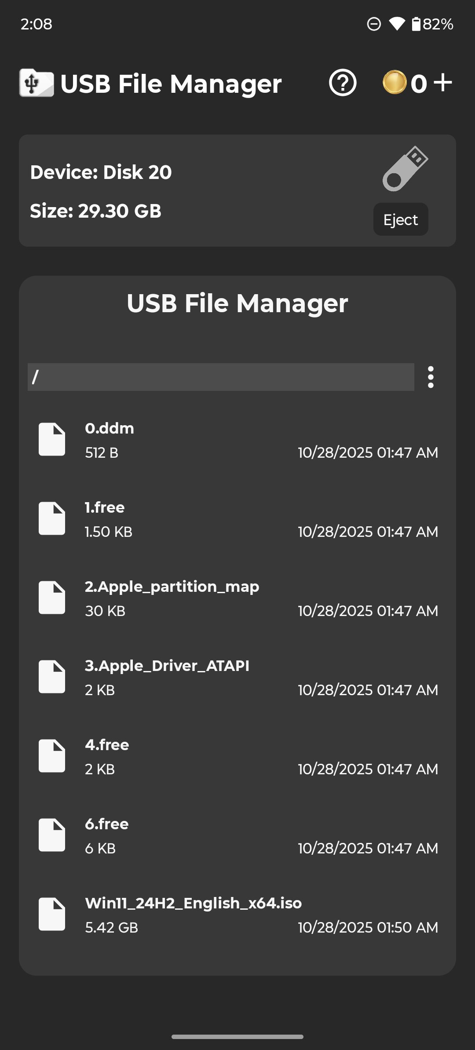The height and width of the screenshot is (1050, 475).
Task: Tap the file icon next to 0.ddm
Action: pos(52,439)
